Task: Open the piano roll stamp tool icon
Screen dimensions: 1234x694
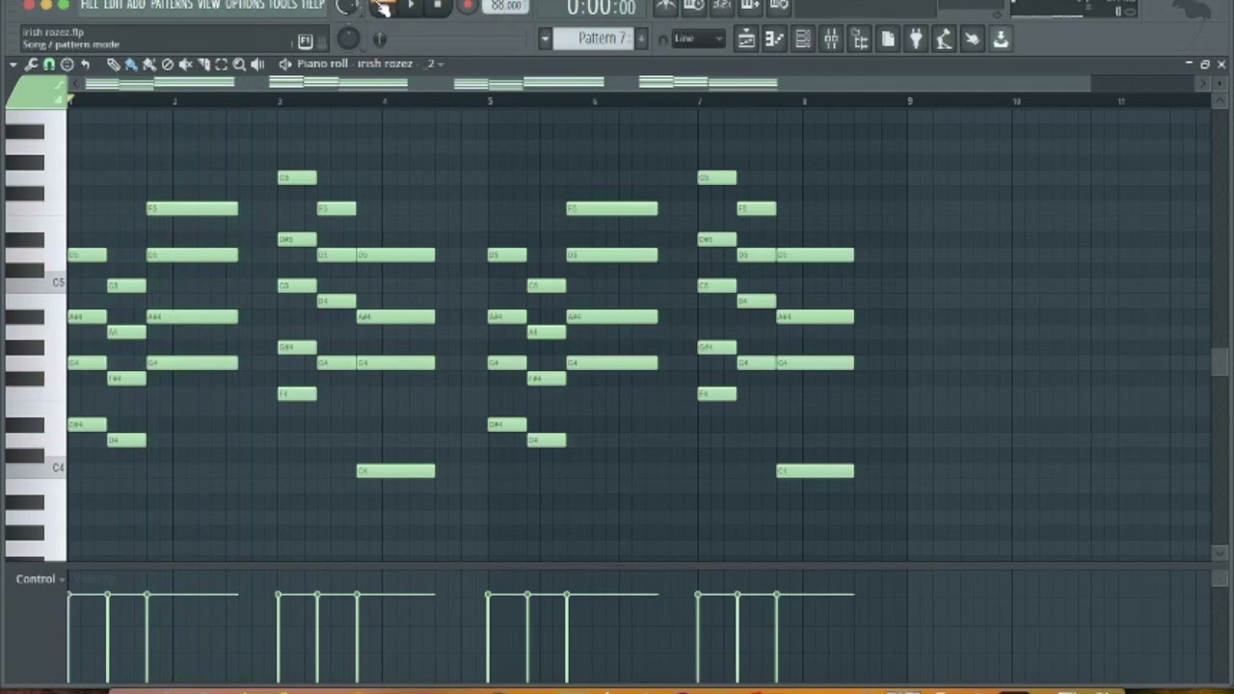Action: point(67,65)
